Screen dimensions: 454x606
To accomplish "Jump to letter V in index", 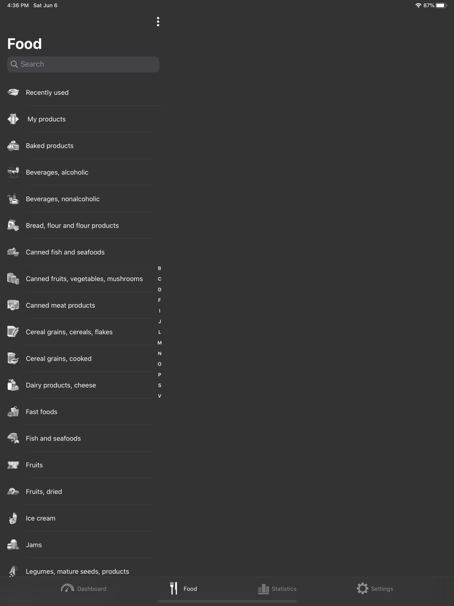I will pyautogui.click(x=159, y=396).
